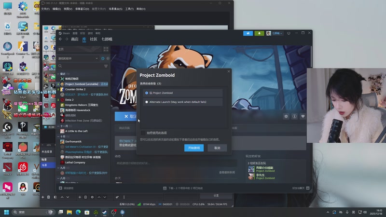Image resolution: width=386 pixels, height=217 pixels.
Task: Click the 取消 button in the dialog
Action: 217,148
